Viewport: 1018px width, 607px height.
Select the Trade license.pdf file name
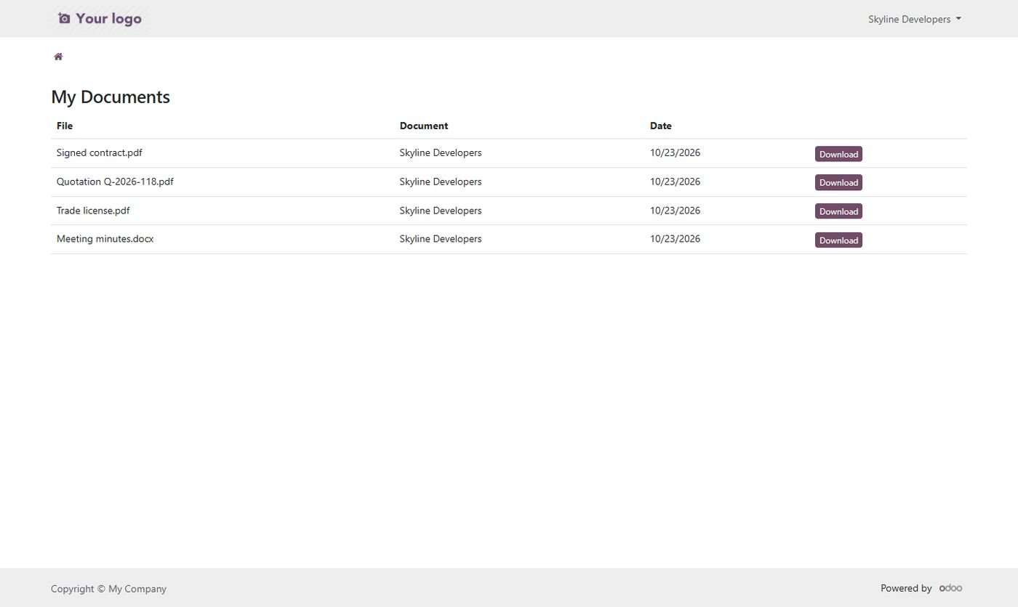[93, 211]
